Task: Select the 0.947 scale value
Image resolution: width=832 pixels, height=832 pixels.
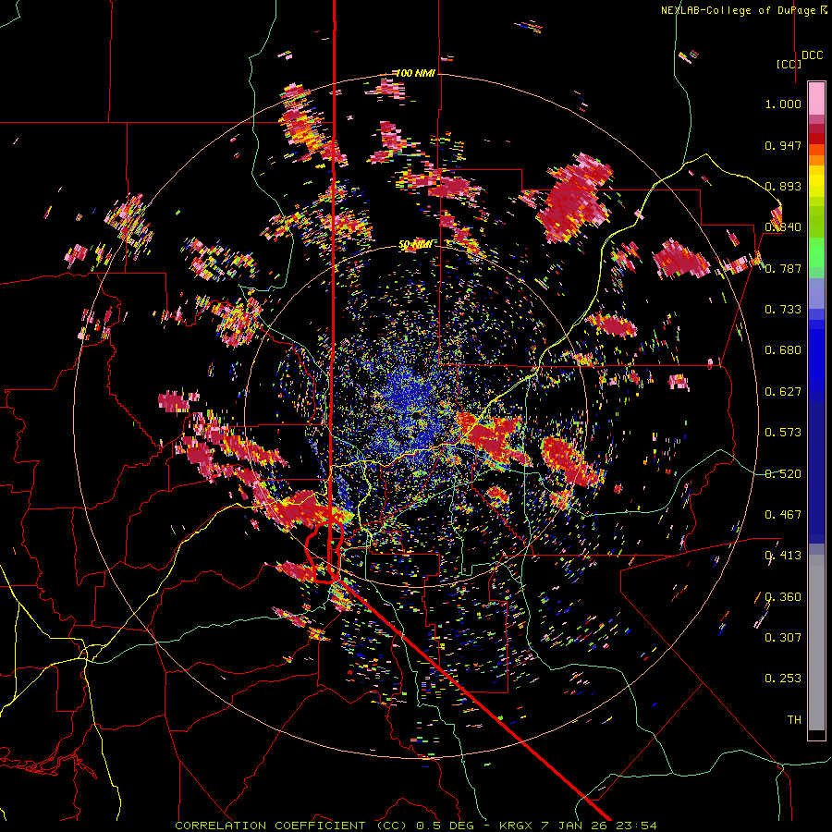Action: (x=783, y=145)
